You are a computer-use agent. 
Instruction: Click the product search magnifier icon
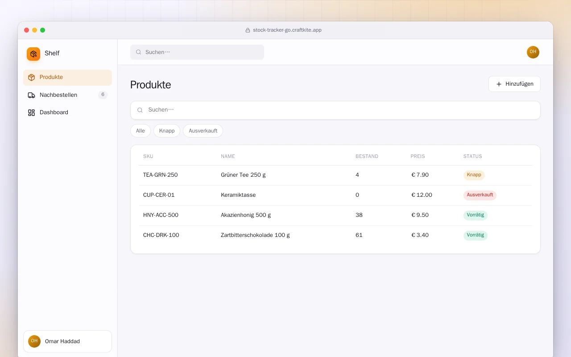(x=140, y=110)
